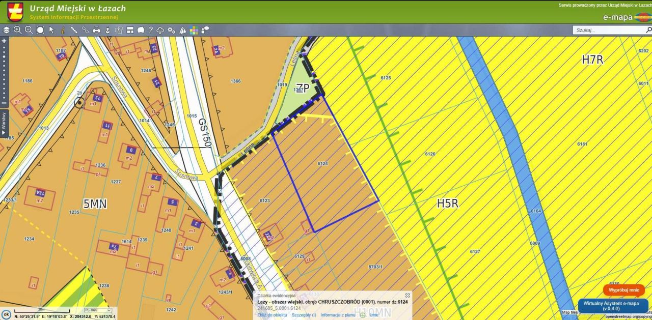652x320 pixels.
Task: Click the split panel layout icon
Action: [x=130, y=30]
